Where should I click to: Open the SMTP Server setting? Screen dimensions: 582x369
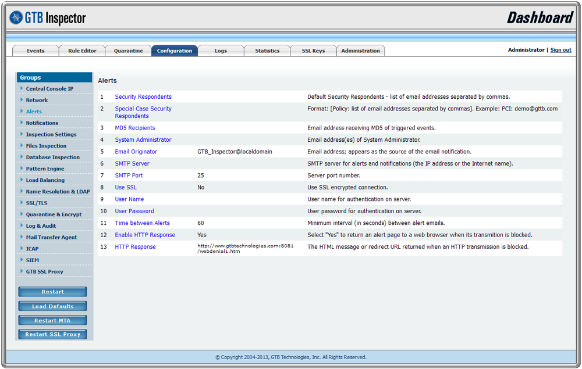[132, 163]
